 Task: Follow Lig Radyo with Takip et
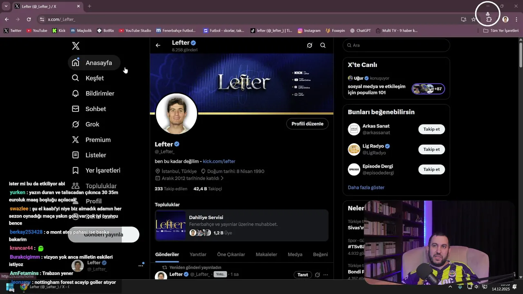point(431,149)
